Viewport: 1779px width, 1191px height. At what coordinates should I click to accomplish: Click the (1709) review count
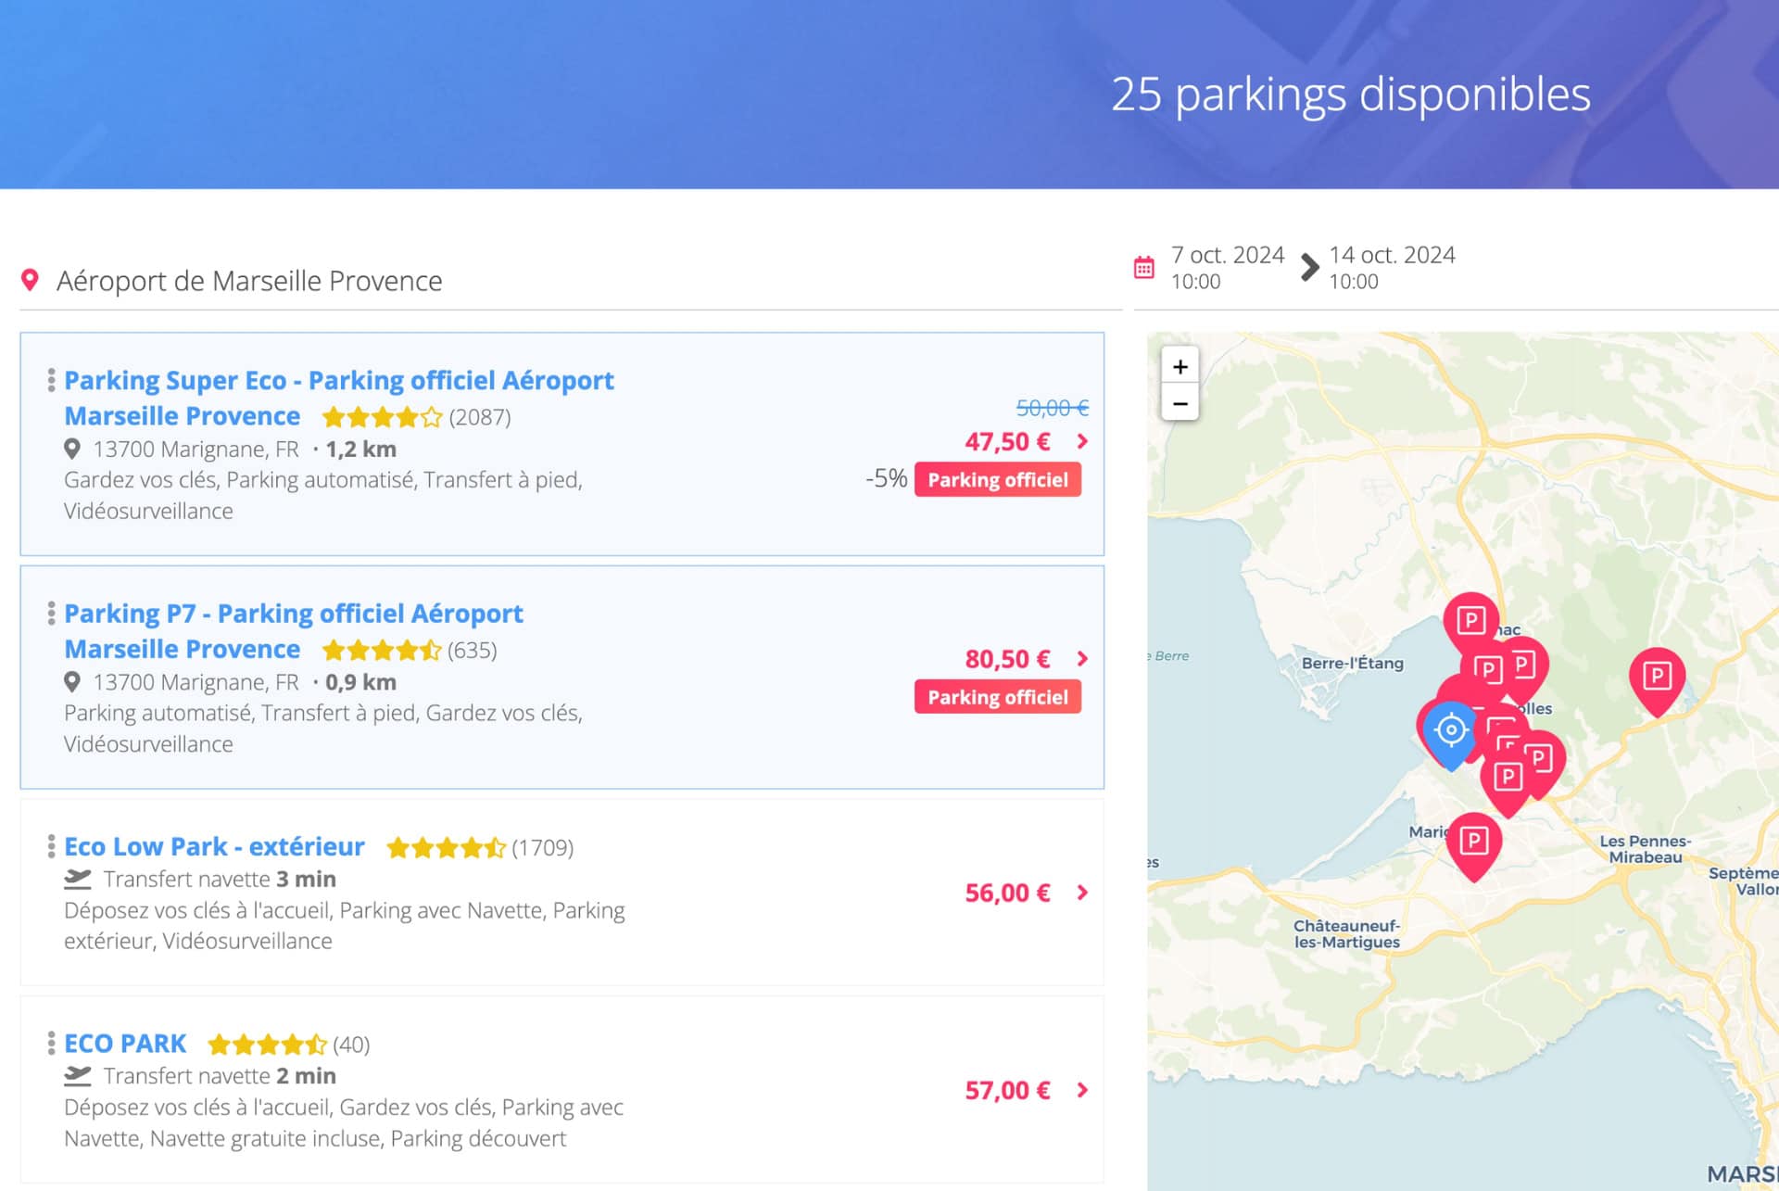click(543, 847)
